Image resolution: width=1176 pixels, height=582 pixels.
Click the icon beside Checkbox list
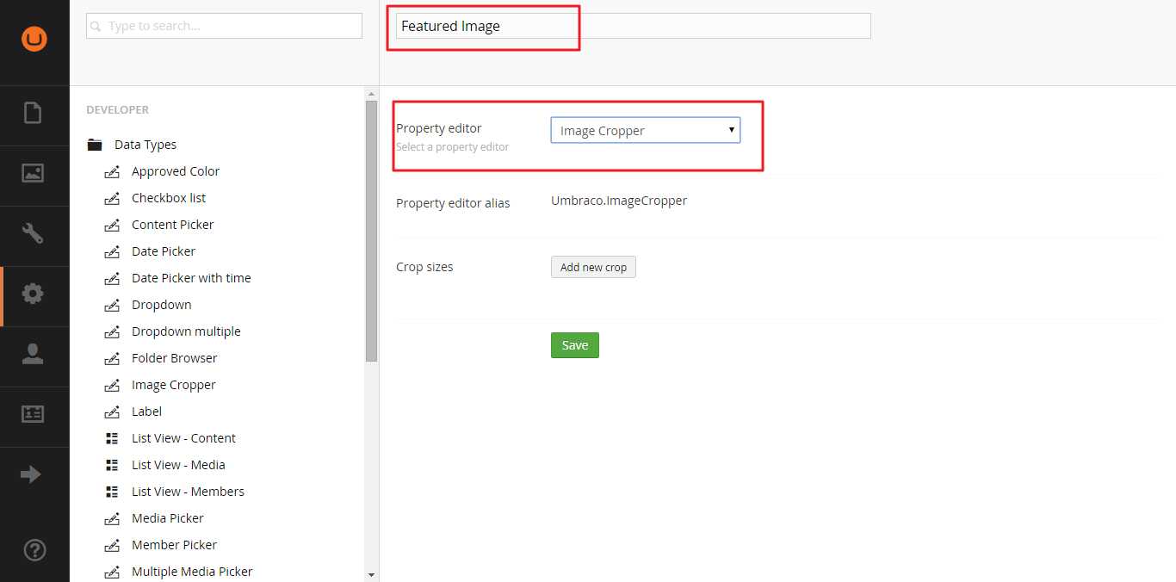[x=112, y=199]
